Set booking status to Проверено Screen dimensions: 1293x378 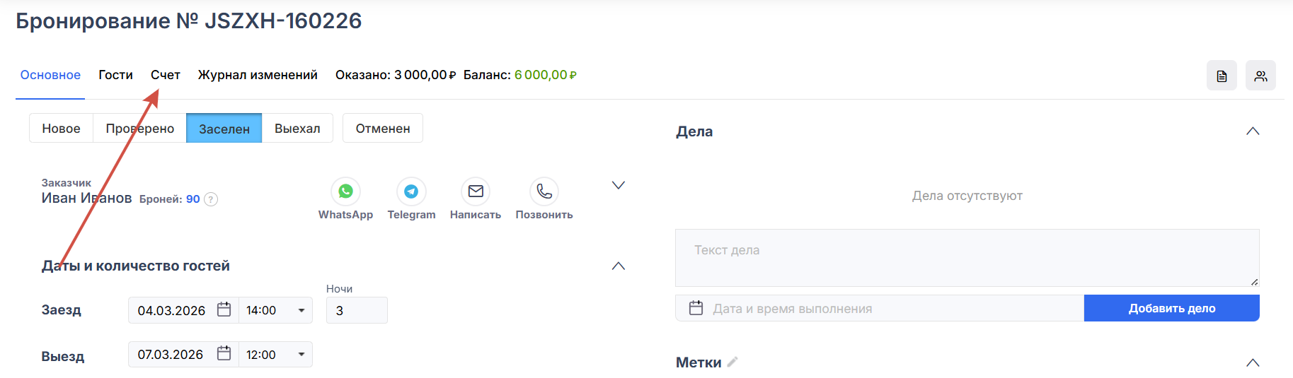point(139,129)
